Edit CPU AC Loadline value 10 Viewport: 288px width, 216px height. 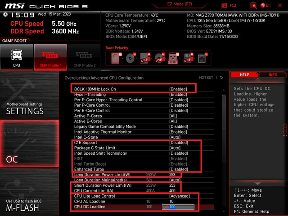pos(171,201)
